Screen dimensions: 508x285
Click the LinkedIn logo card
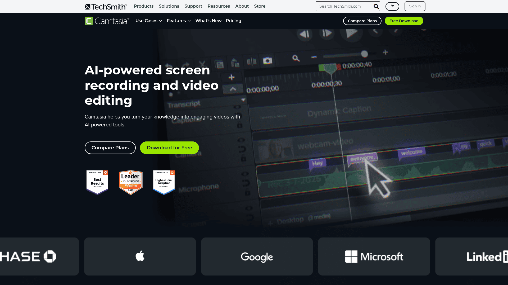tap(471, 256)
